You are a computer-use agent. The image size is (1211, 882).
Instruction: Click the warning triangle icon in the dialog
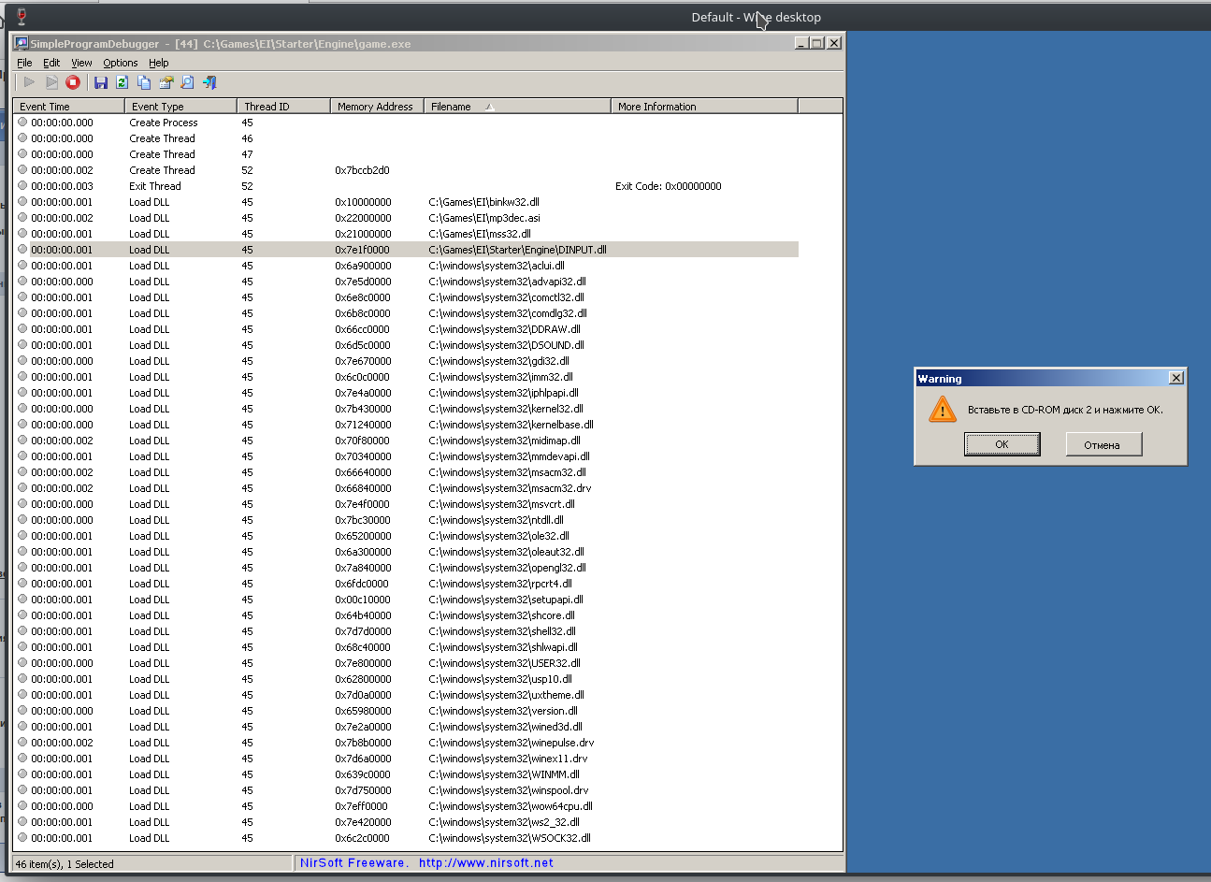pyautogui.click(x=942, y=410)
